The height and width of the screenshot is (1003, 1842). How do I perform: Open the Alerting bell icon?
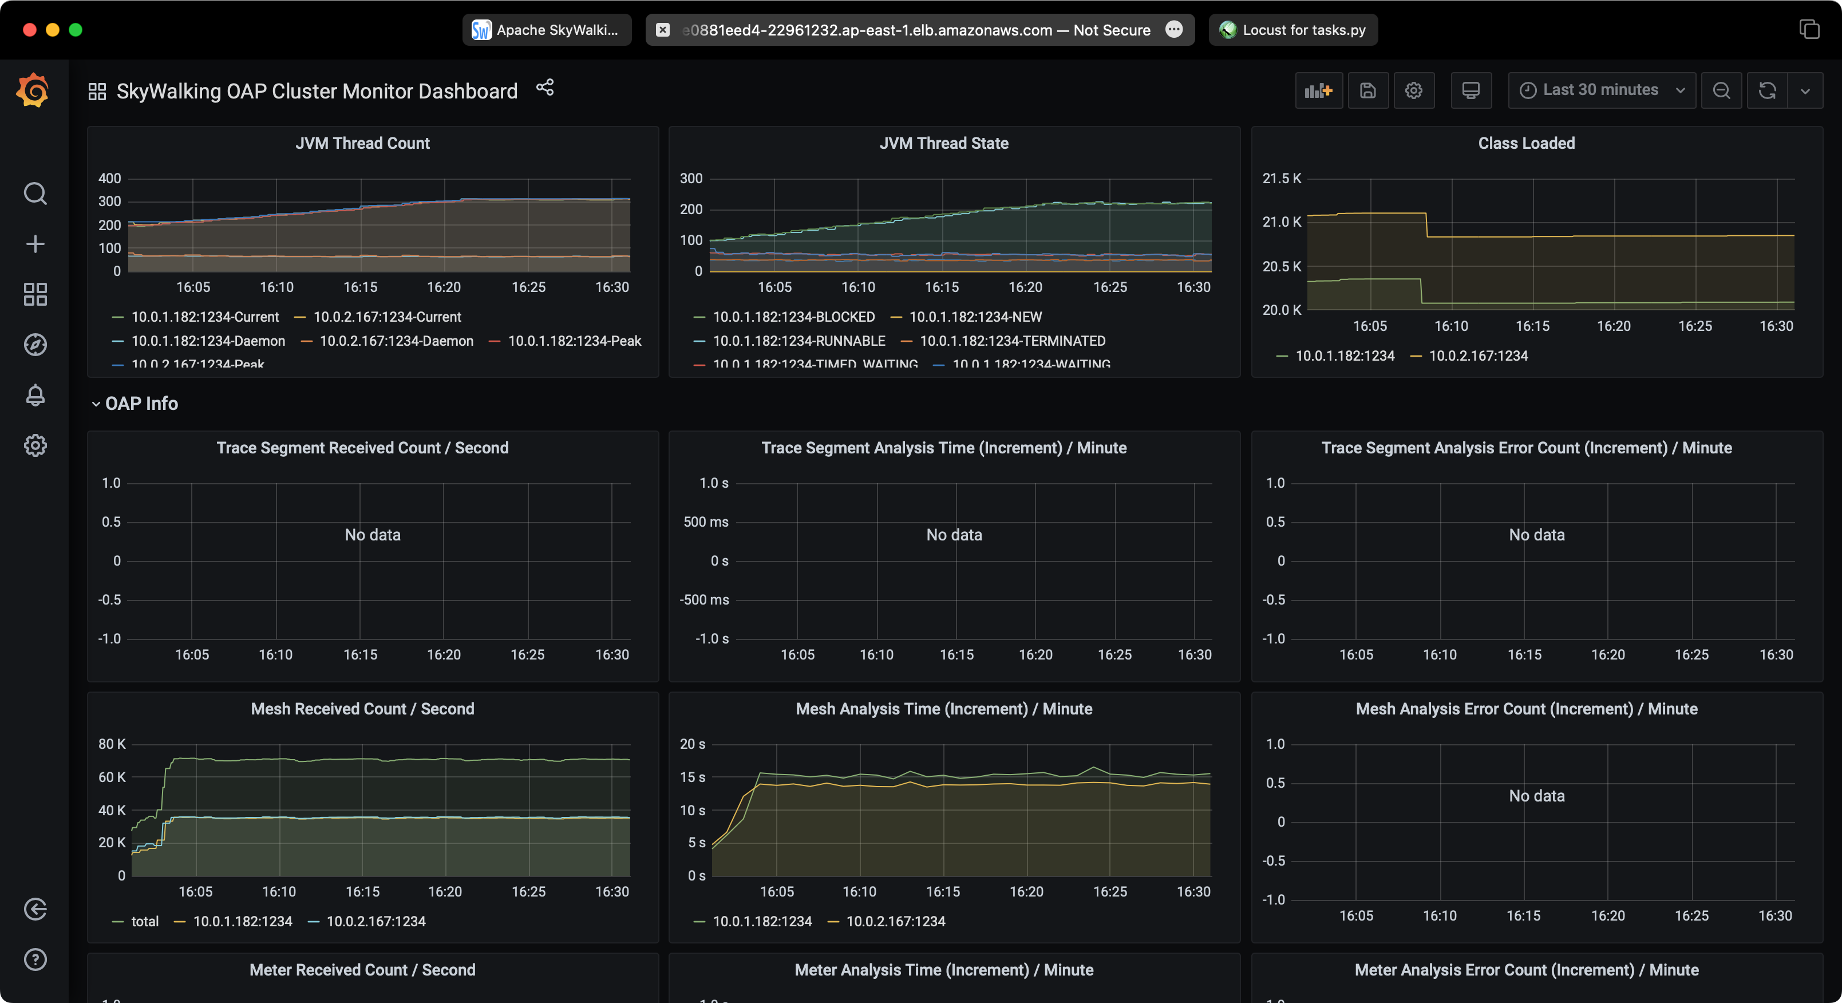pos(35,395)
